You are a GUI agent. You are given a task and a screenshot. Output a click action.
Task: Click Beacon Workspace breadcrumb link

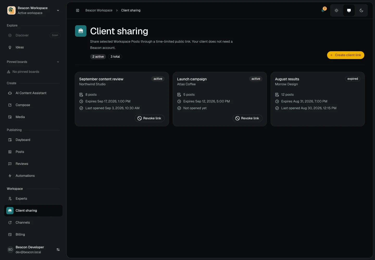point(99,10)
